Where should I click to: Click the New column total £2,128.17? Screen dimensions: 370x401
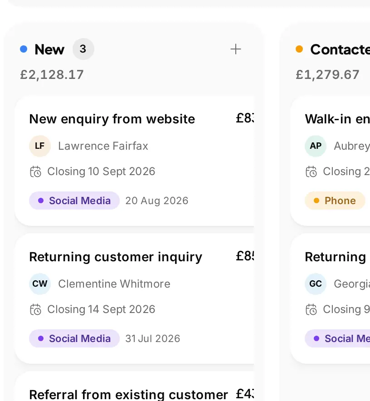[52, 75]
